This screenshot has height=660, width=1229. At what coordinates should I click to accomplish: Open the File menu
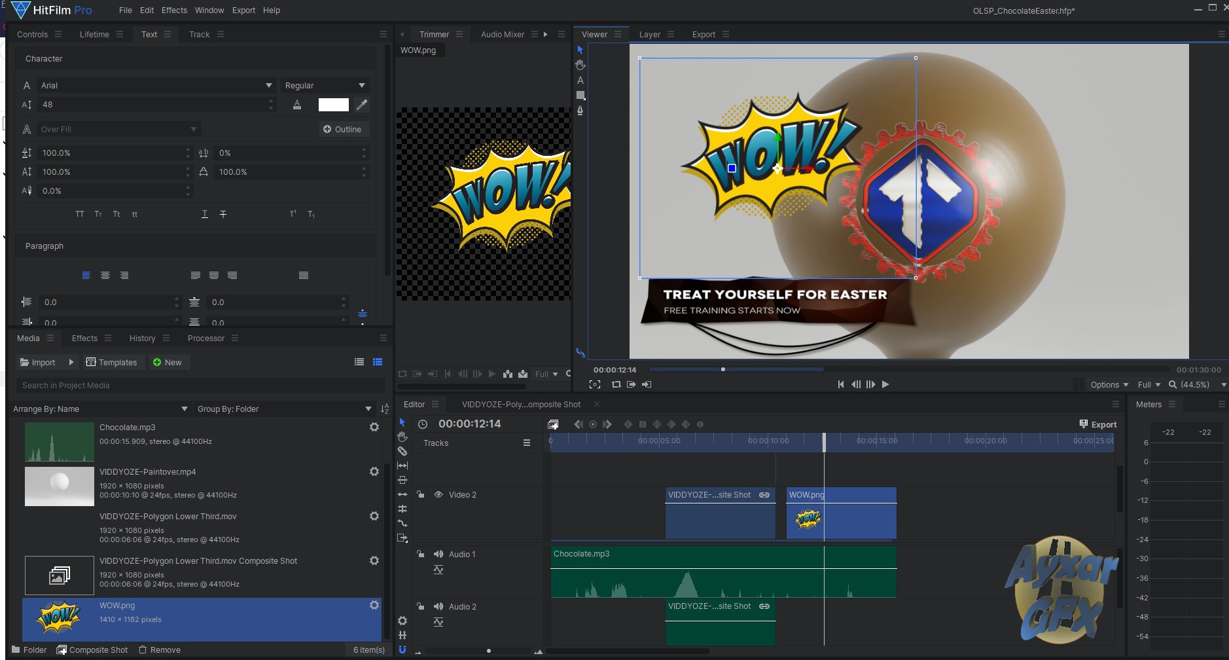click(126, 10)
